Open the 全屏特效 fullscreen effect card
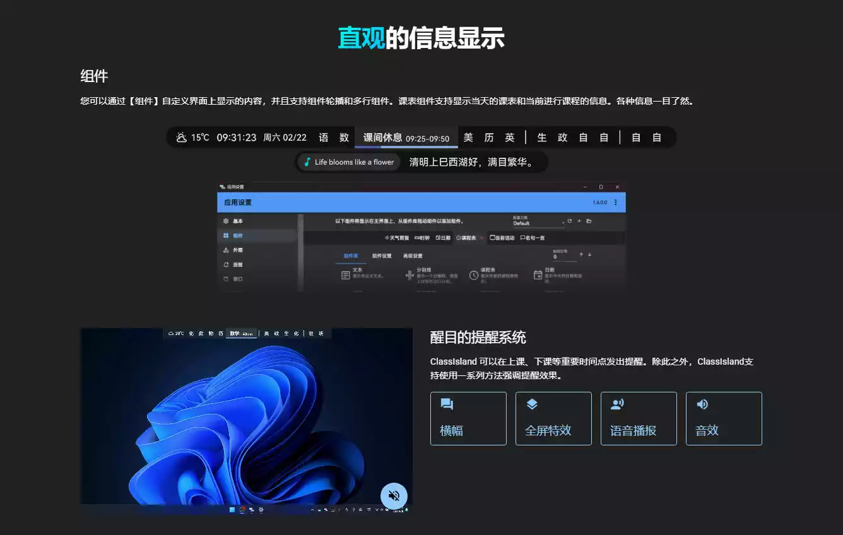Image resolution: width=843 pixels, height=535 pixels. [x=553, y=418]
